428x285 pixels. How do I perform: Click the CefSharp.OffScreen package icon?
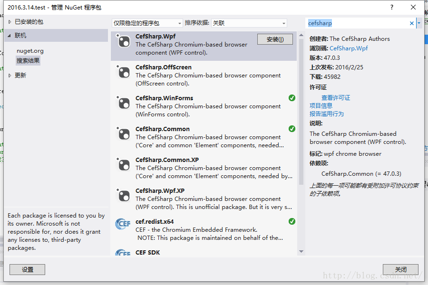(123, 72)
